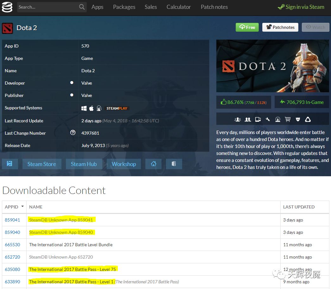Open the Steam Hub link button
Viewport: 331px width, 289px height.
pos(84,164)
